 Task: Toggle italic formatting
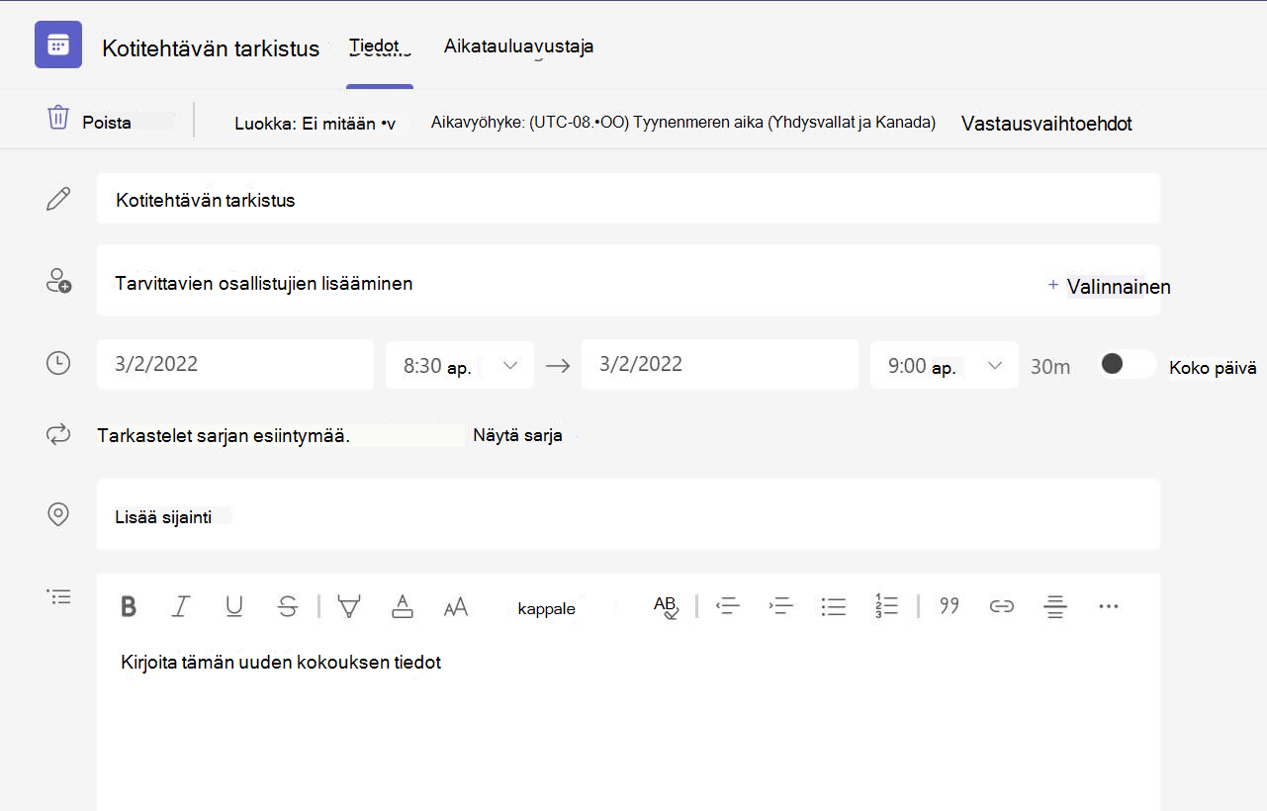[180, 606]
